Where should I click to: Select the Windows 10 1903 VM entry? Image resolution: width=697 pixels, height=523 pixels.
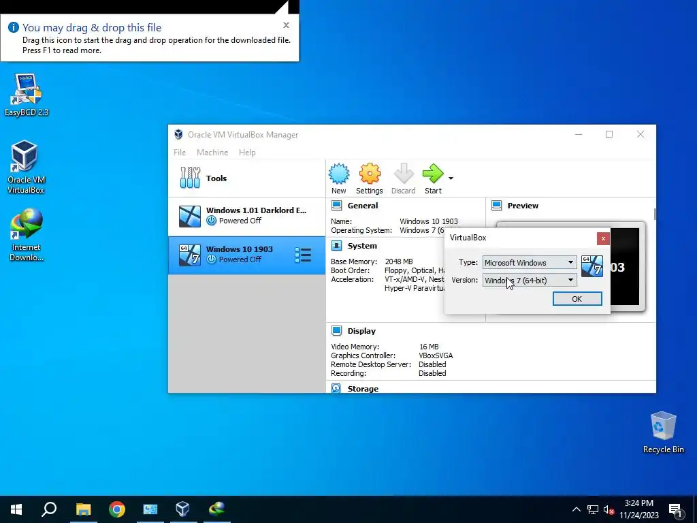pos(246,255)
